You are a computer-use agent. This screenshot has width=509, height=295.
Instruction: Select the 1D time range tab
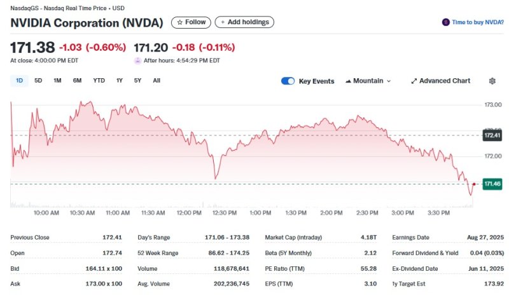pyautogui.click(x=19, y=81)
